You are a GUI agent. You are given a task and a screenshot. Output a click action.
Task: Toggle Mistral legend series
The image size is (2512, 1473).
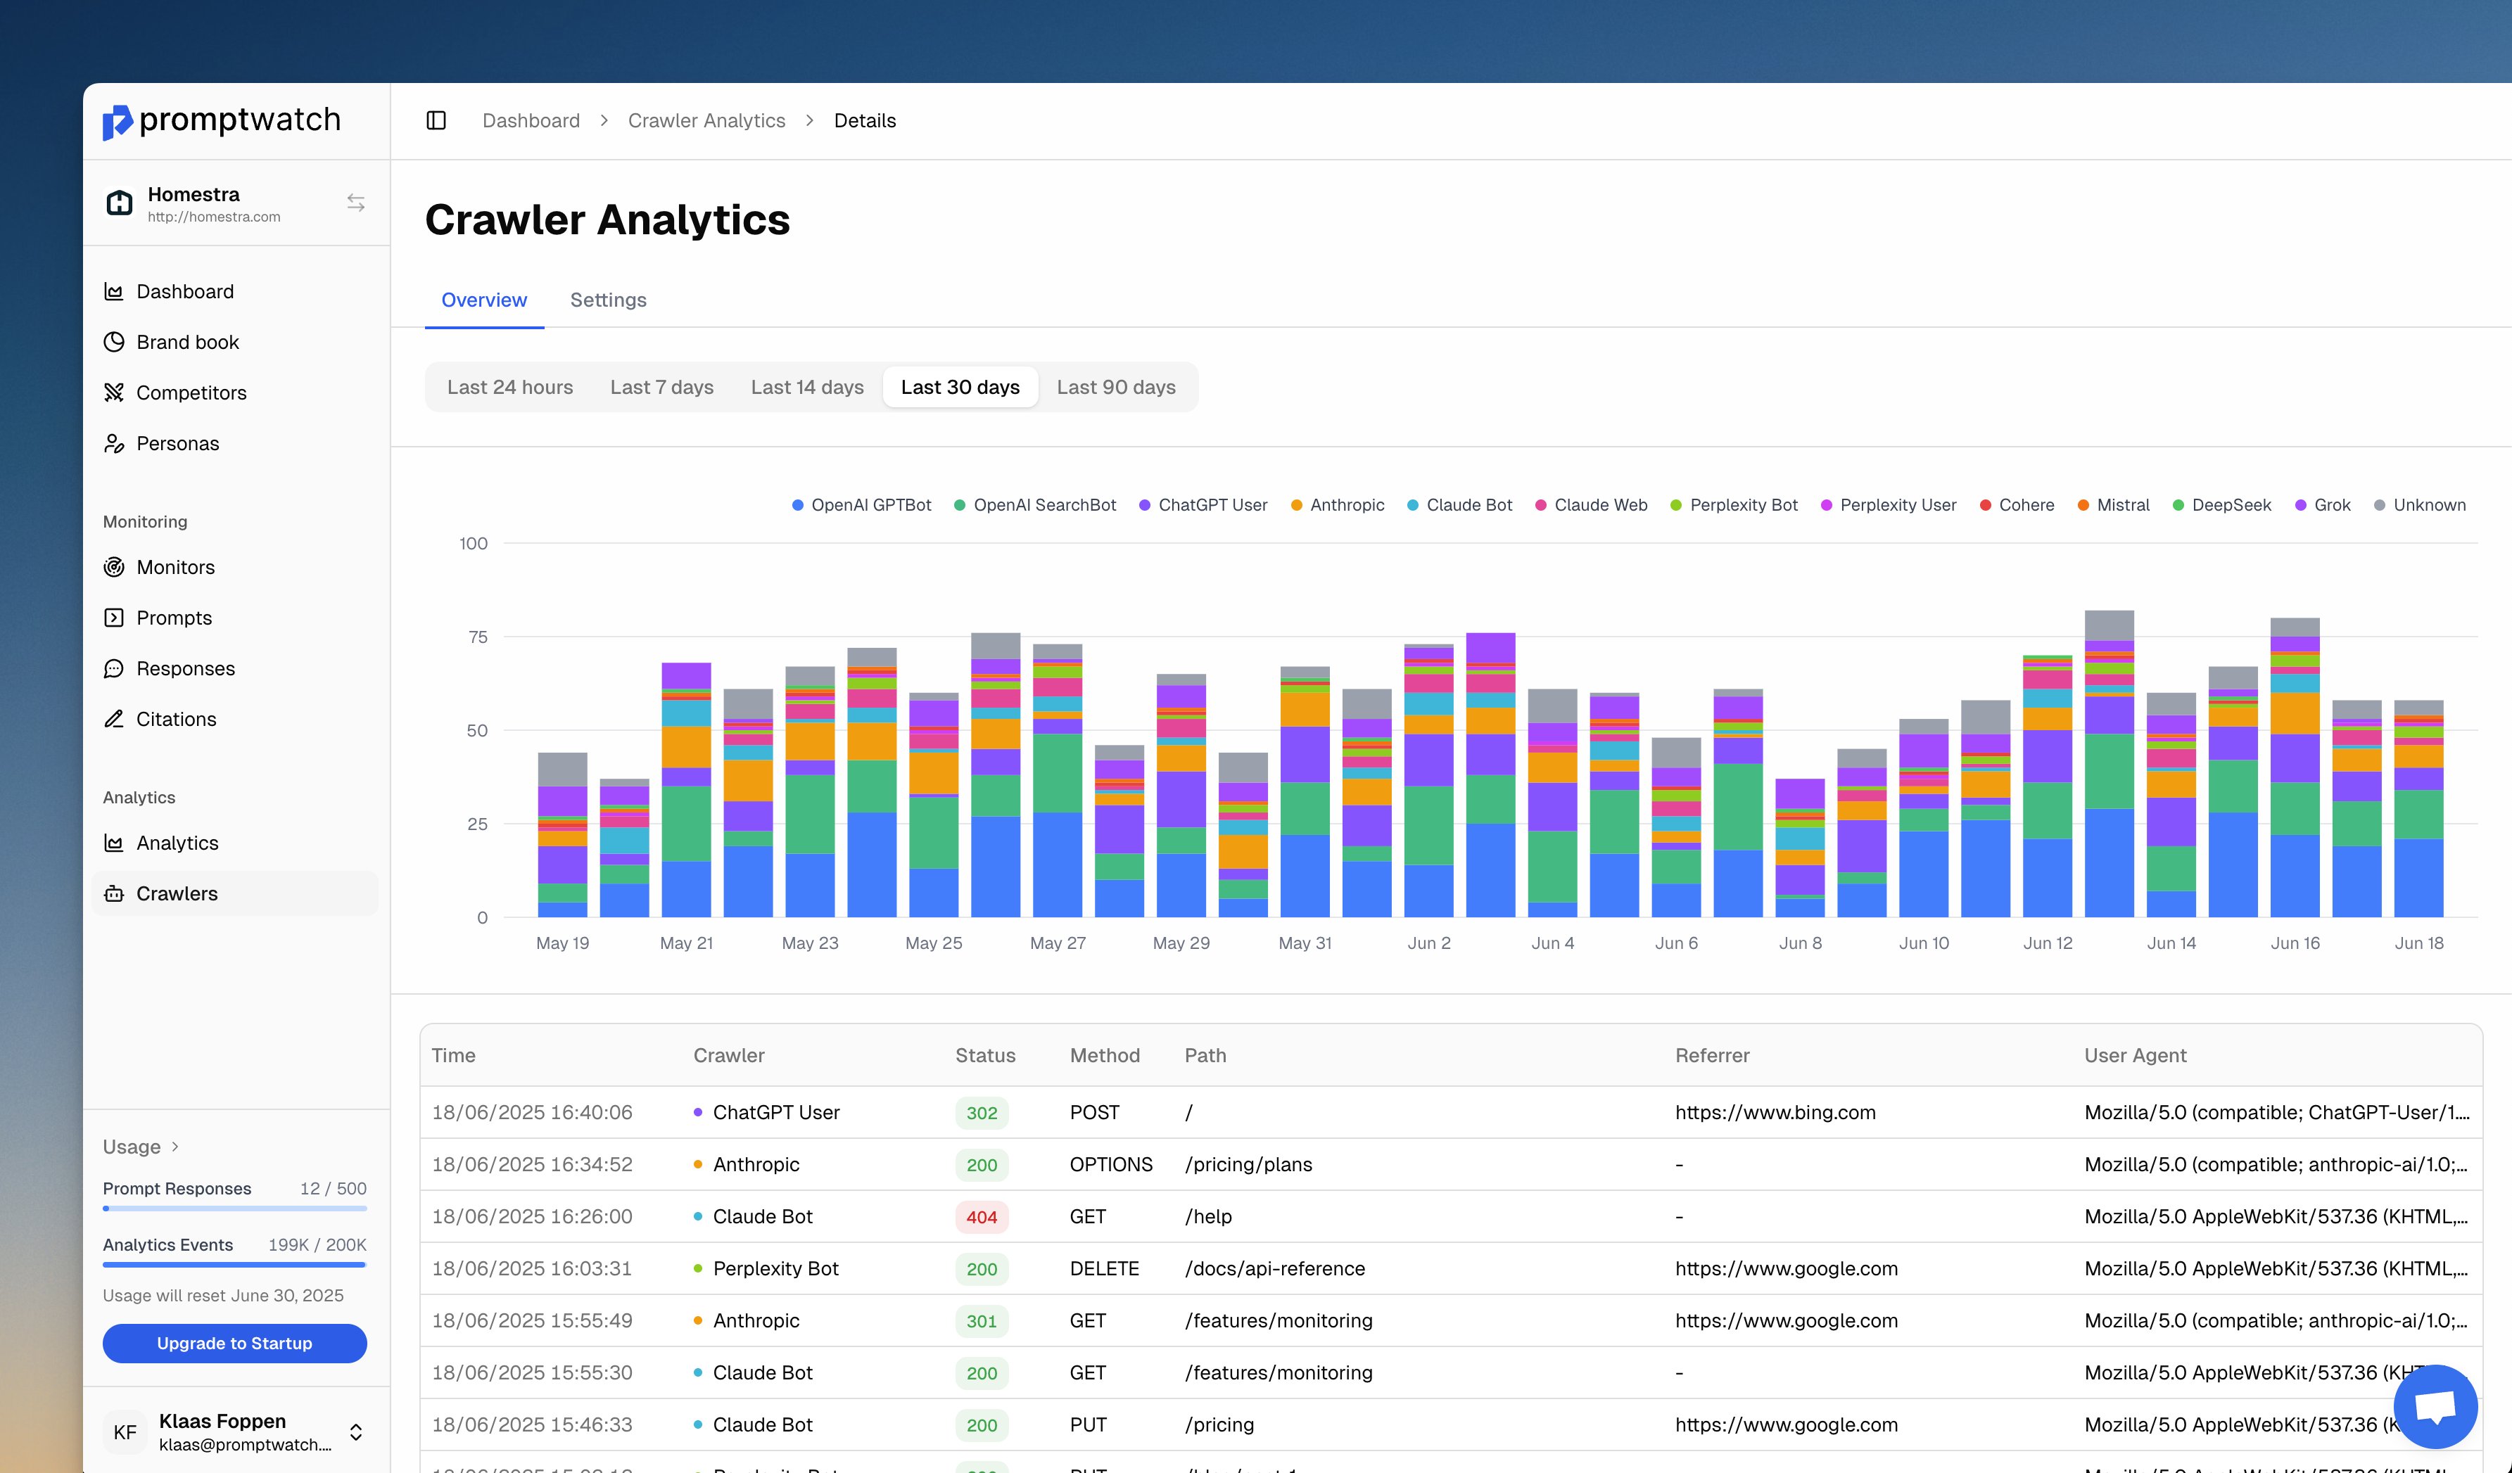click(x=2114, y=505)
